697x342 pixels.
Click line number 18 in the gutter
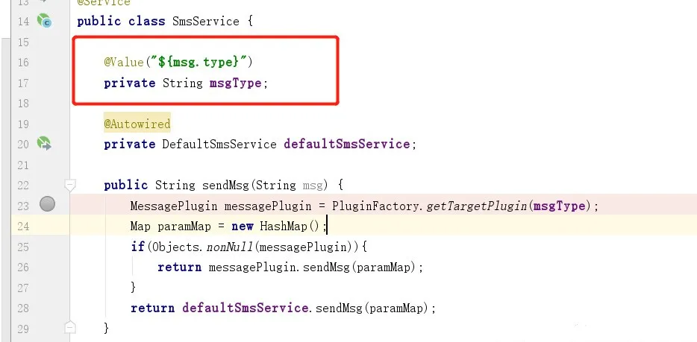click(x=23, y=104)
